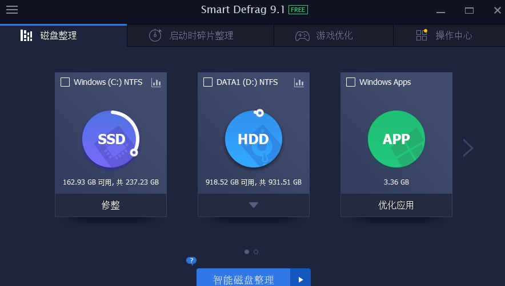Open the blue question mark help bubble
This screenshot has height=286, width=505.
click(191, 260)
